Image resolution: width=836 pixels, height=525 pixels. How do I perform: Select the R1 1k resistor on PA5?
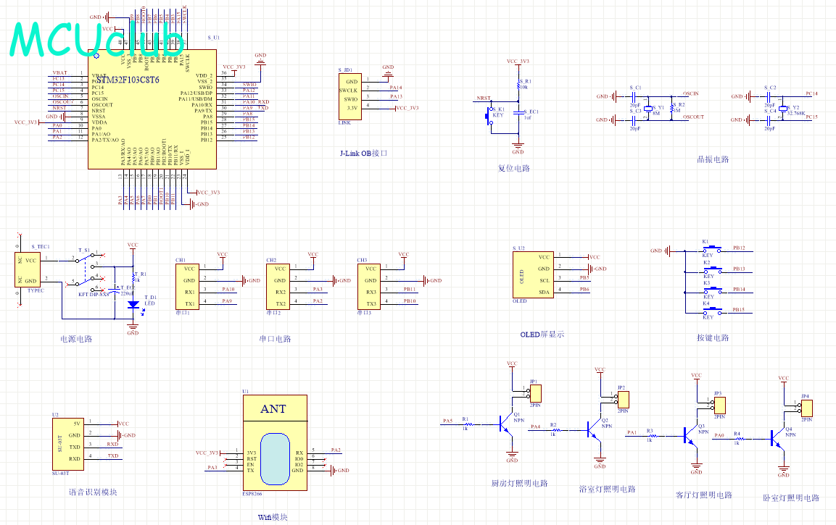(468, 424)
